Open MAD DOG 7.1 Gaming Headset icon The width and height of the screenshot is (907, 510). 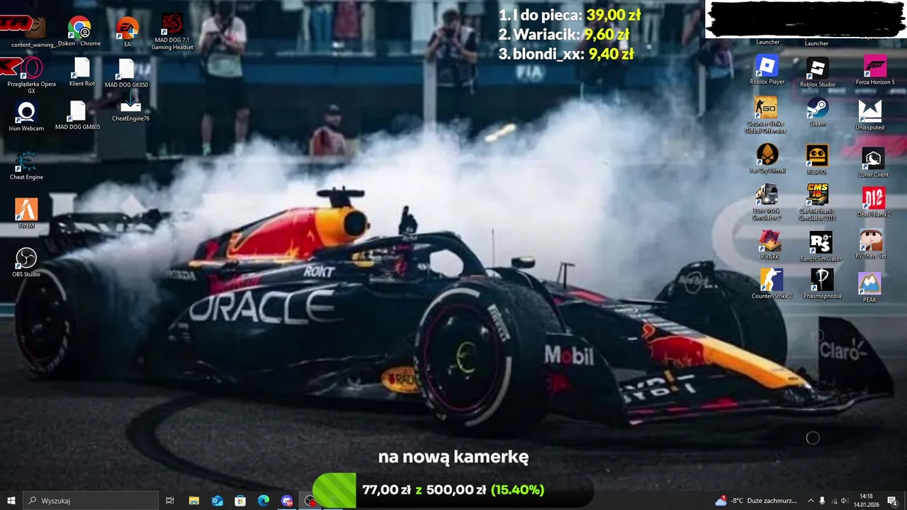[172, 32]
